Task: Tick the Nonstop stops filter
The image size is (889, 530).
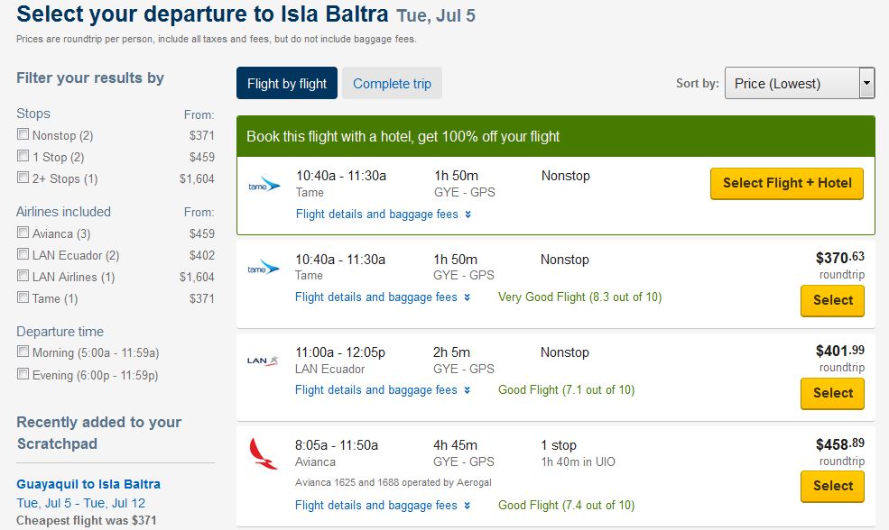Action: 23,134
